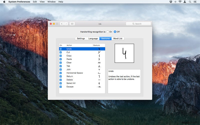Open the Wi-Fi status menu
This screenshot has height=125, width=200.
[180, 2]
